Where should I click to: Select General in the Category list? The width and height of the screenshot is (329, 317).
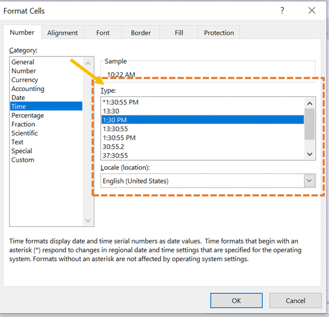coord(46,62)
